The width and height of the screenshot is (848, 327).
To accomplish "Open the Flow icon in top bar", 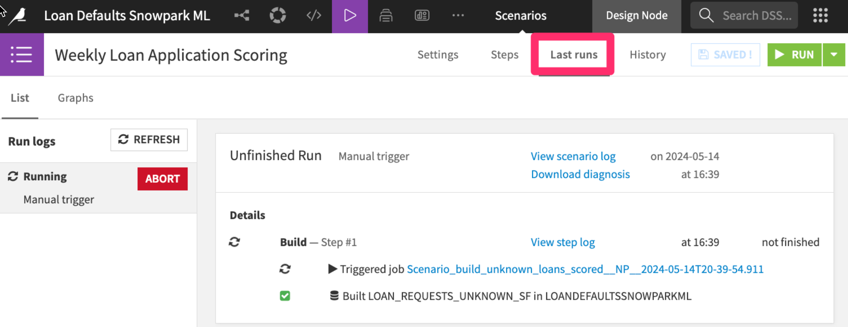I will point(242,16).
